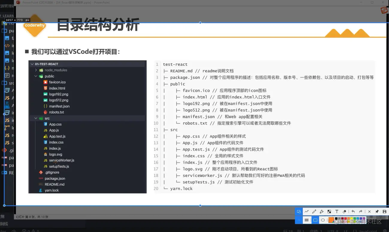This screenshot has height=232, width=389.
Task: Open the curly-braces JSON file in VS Code sidebar
Action: tap(8, 68)
